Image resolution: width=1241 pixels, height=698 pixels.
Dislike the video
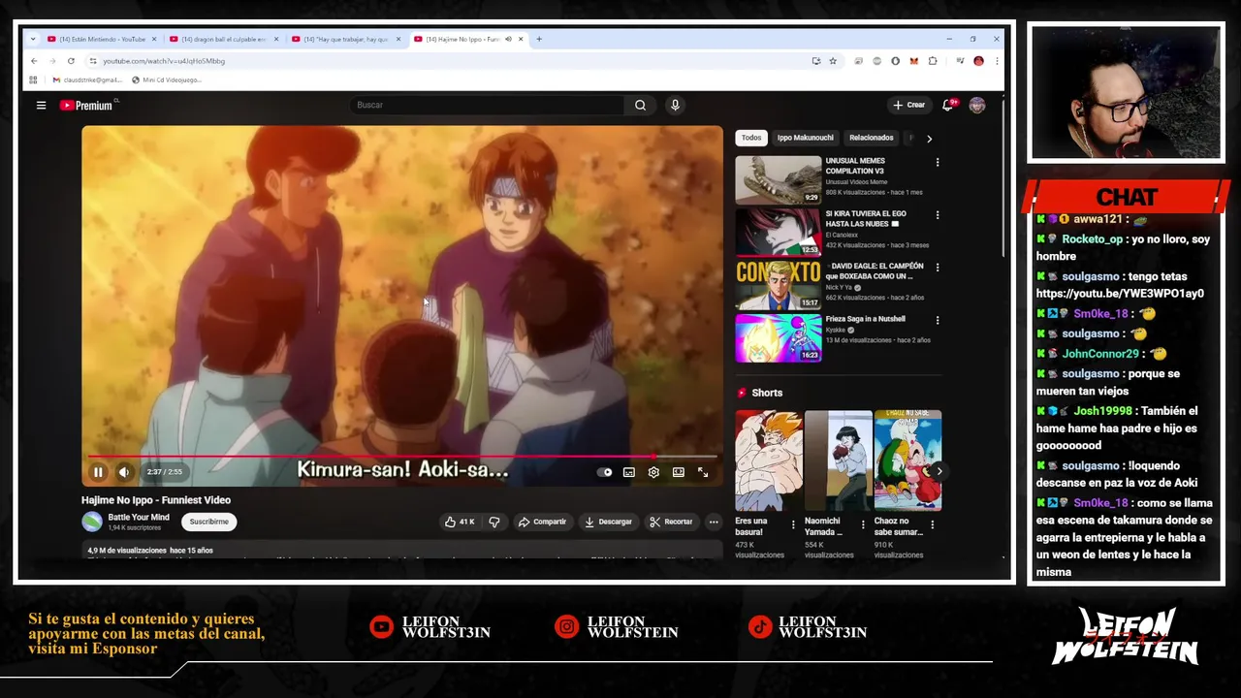(494, 522)
